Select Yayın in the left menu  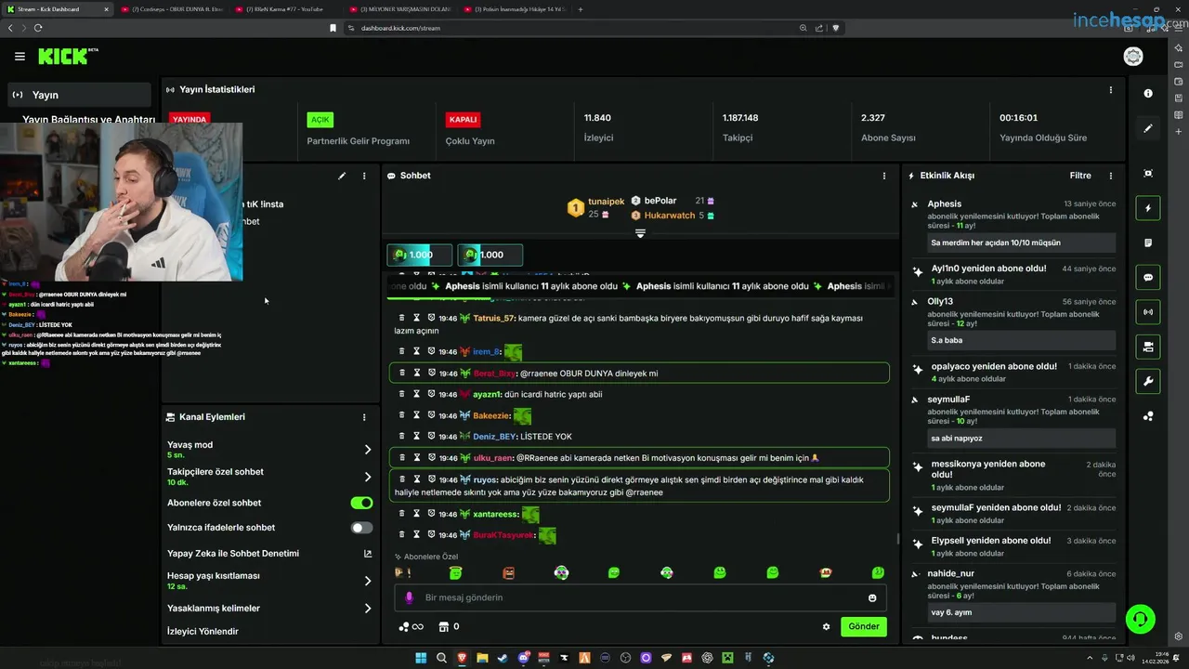pos(79,95)
